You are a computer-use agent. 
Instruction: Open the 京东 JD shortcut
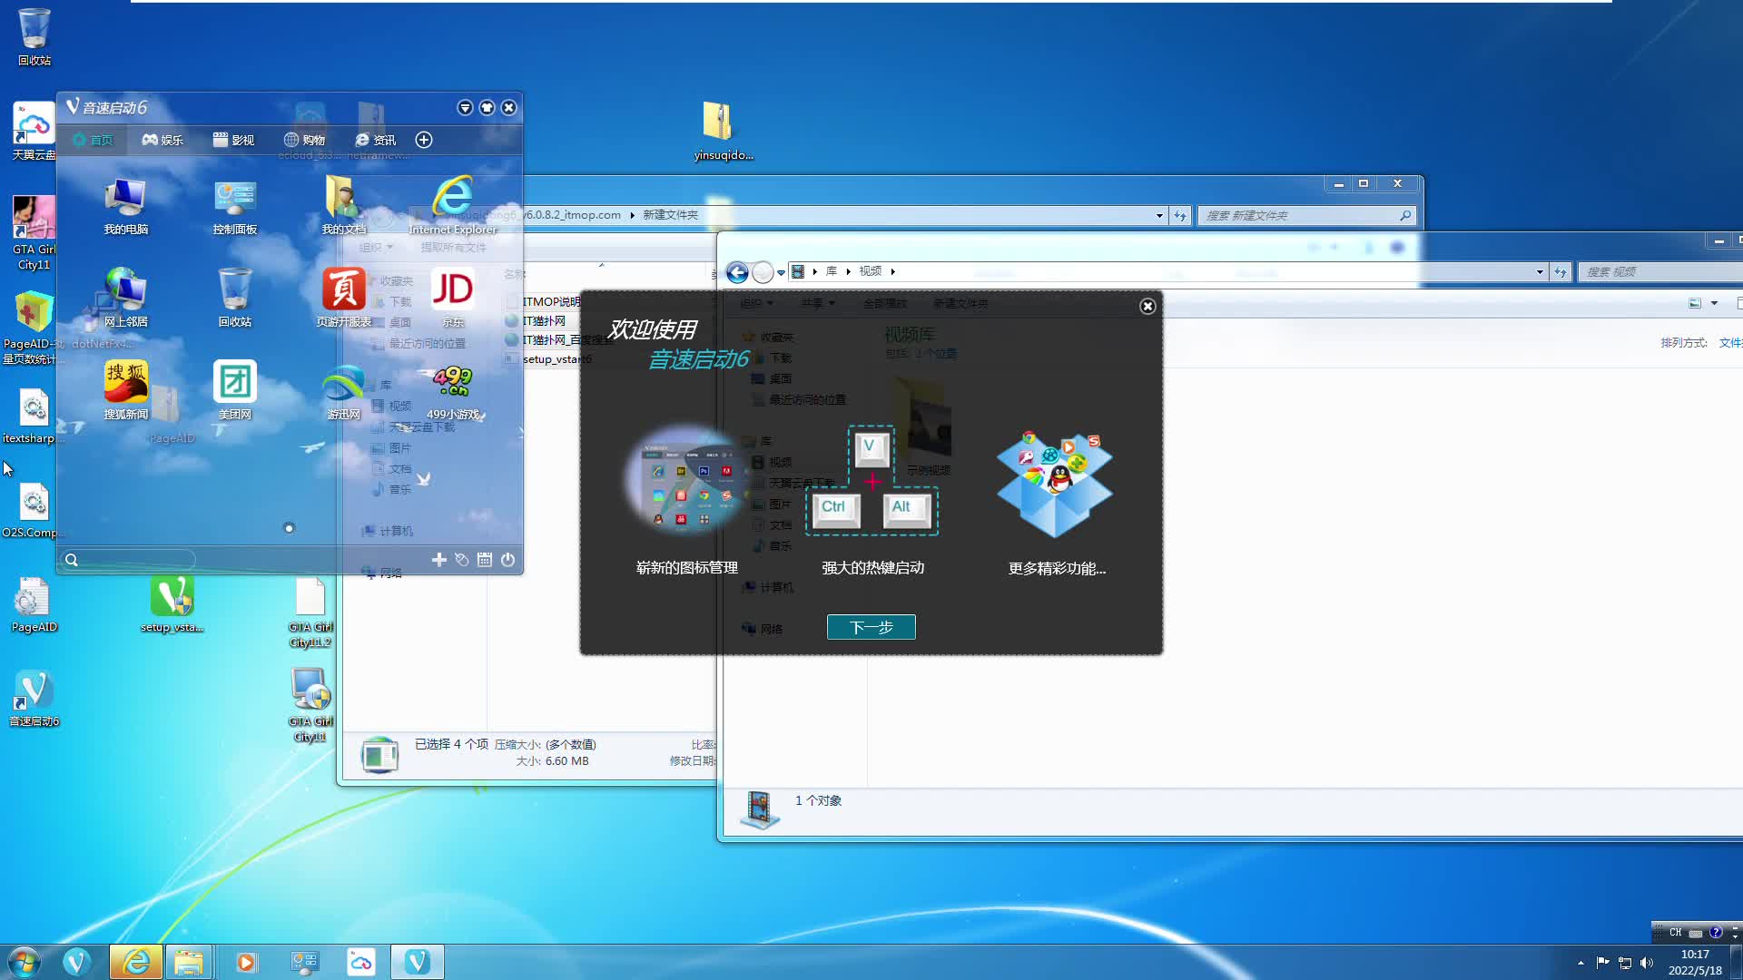(452, 299)
